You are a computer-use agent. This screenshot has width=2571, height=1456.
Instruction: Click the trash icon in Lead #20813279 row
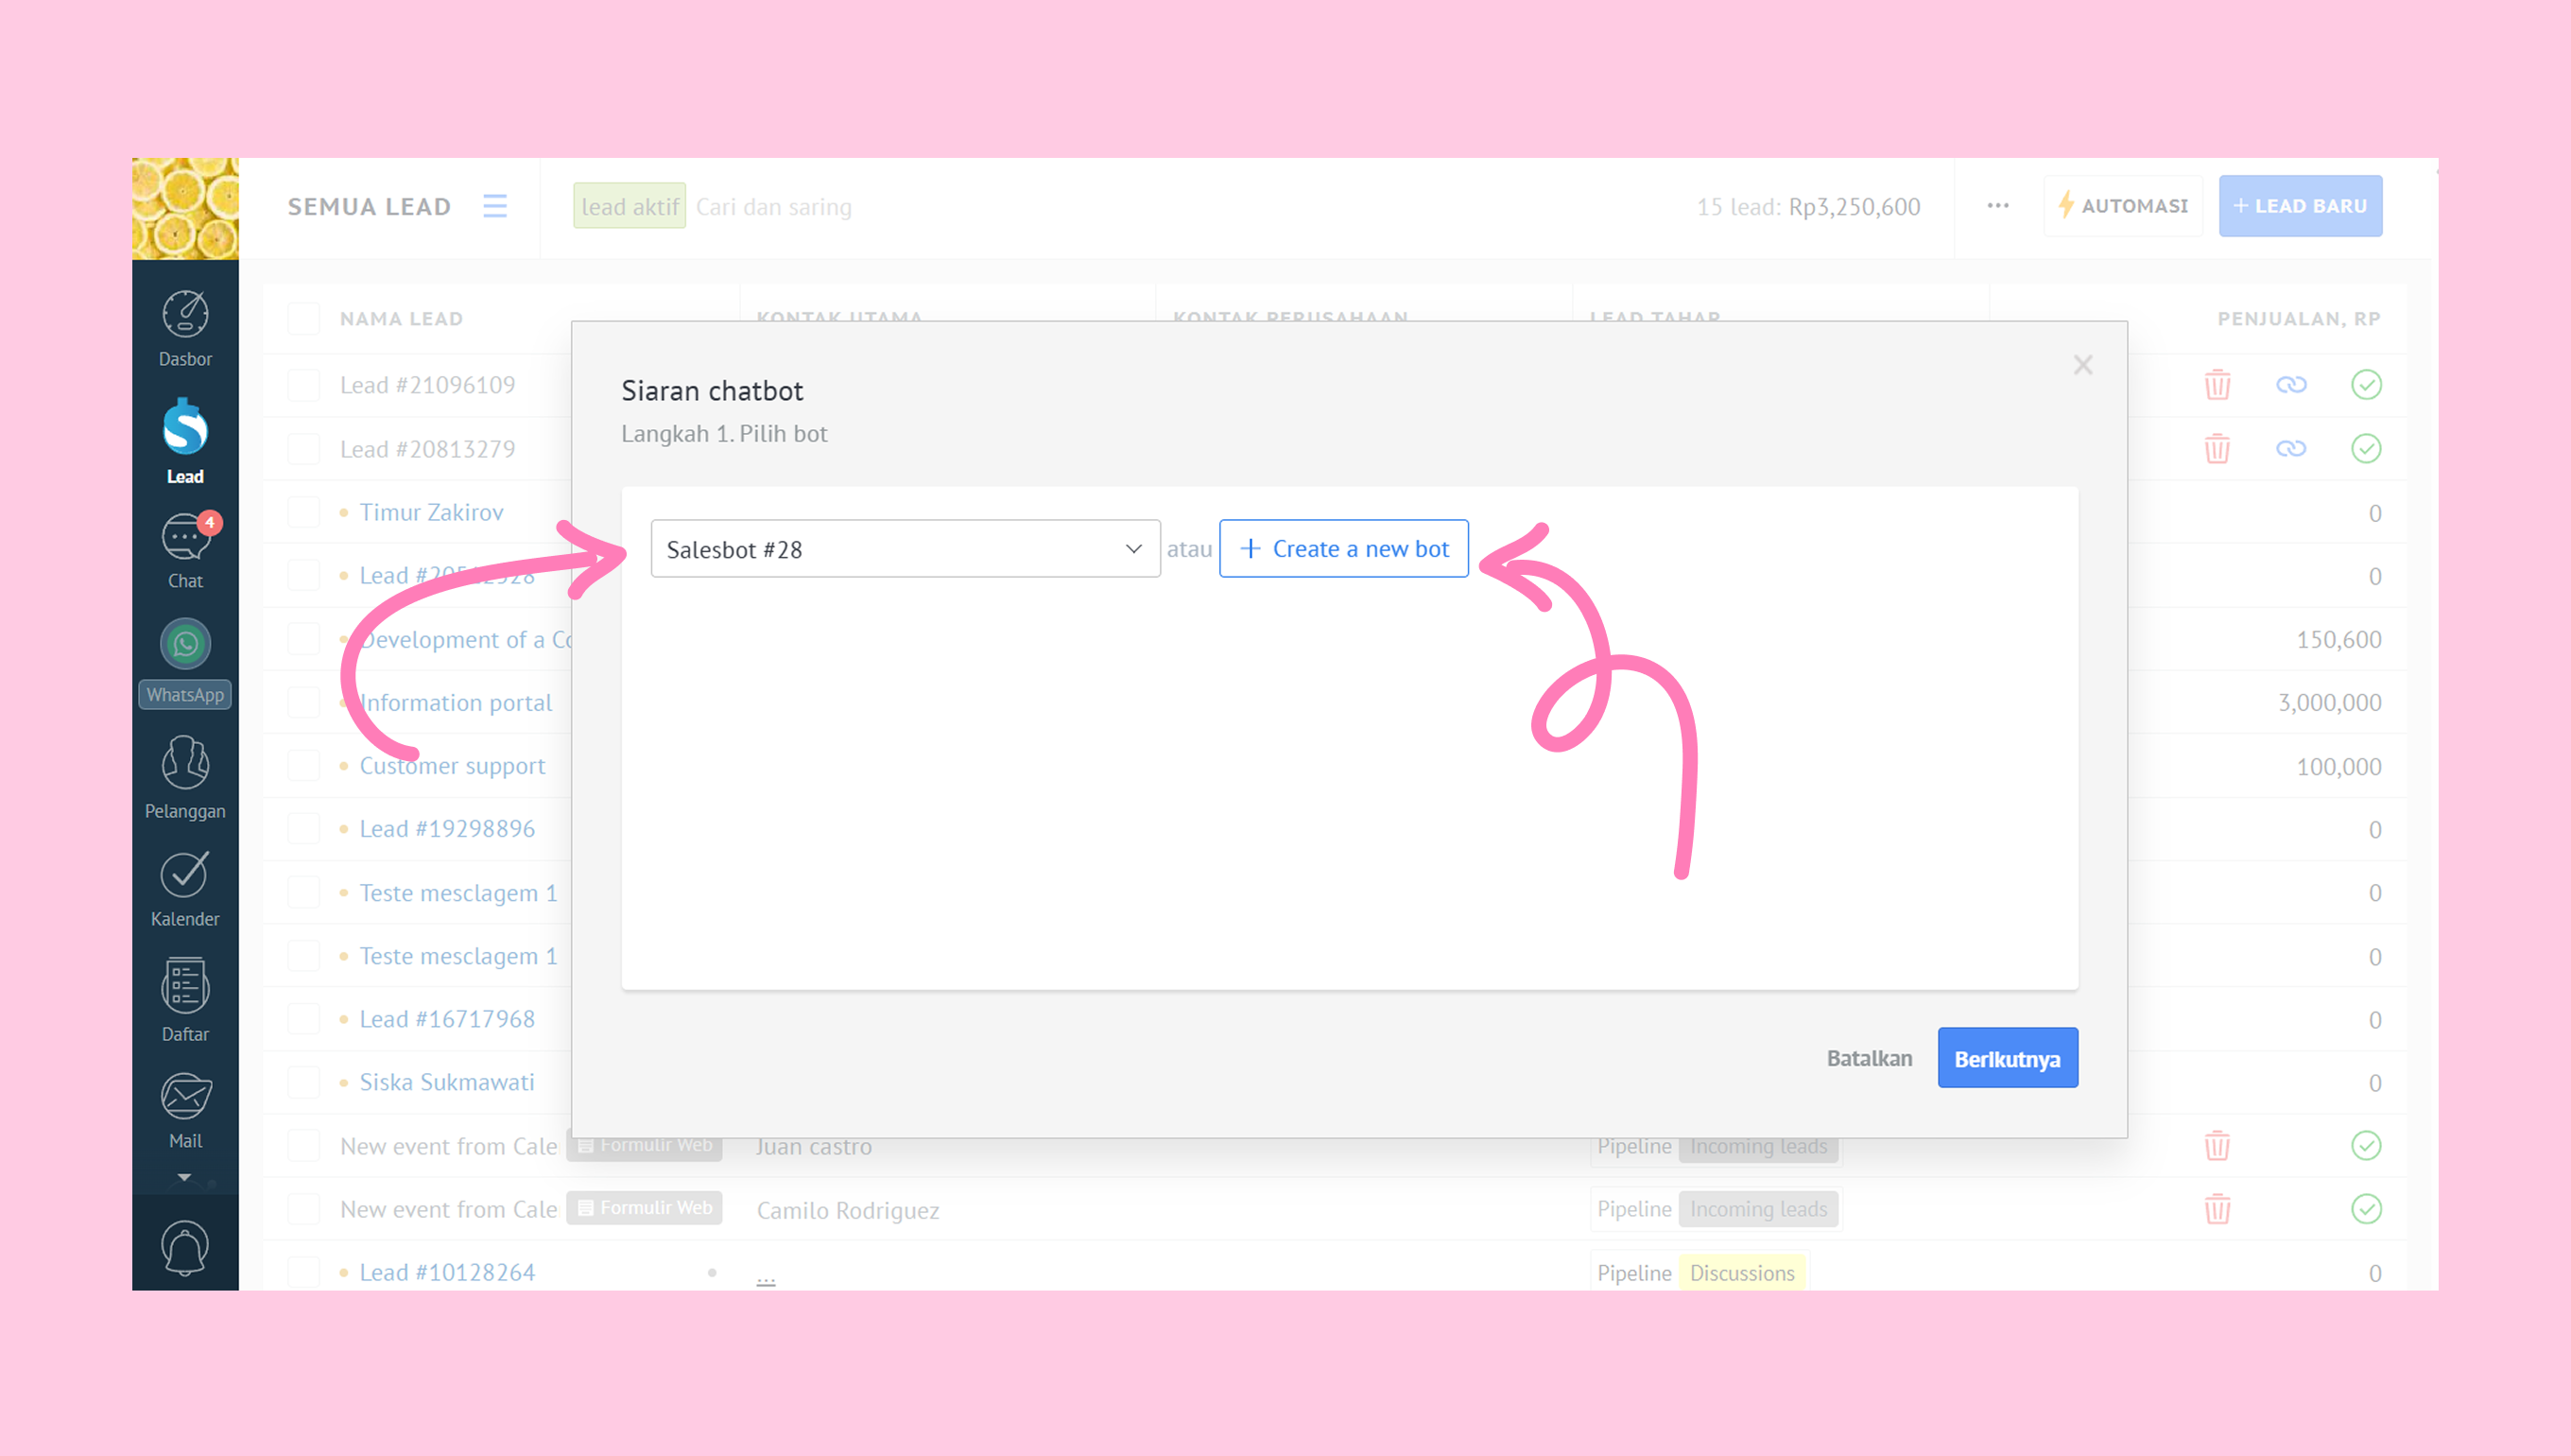pyautogui.click(x=2217, y=448)
